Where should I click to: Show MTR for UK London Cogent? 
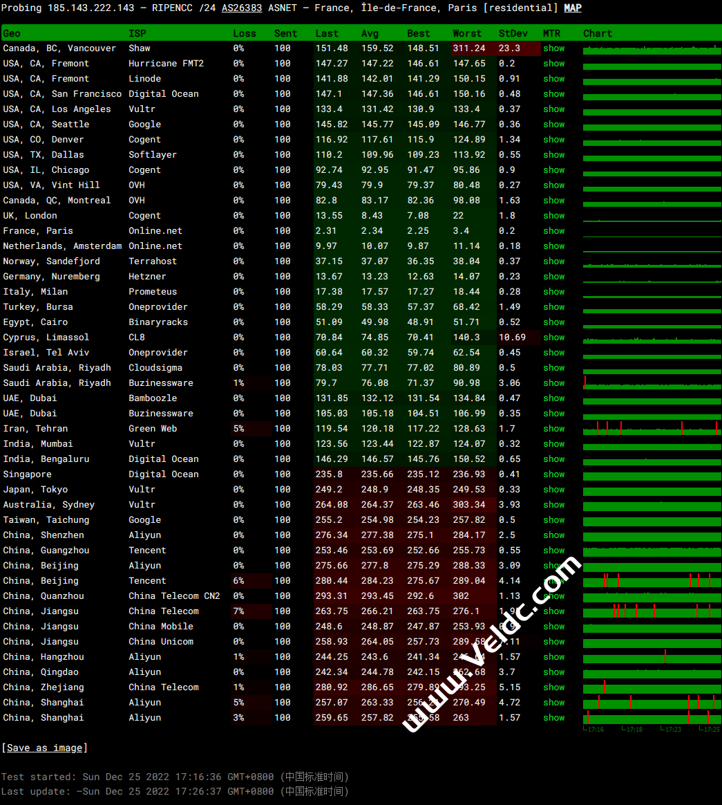(554, 216)
